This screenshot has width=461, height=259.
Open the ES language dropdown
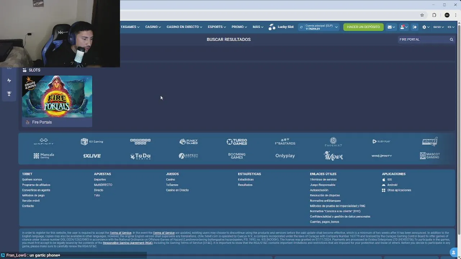(451, 27)
